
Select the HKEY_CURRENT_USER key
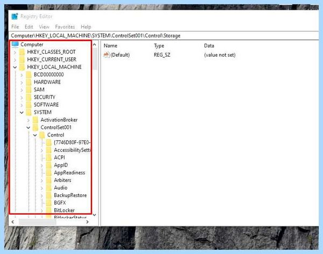52,59
